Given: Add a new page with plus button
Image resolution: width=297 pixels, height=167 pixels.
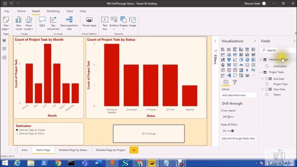Looking at the screenshot, I should tap(134, 150).
